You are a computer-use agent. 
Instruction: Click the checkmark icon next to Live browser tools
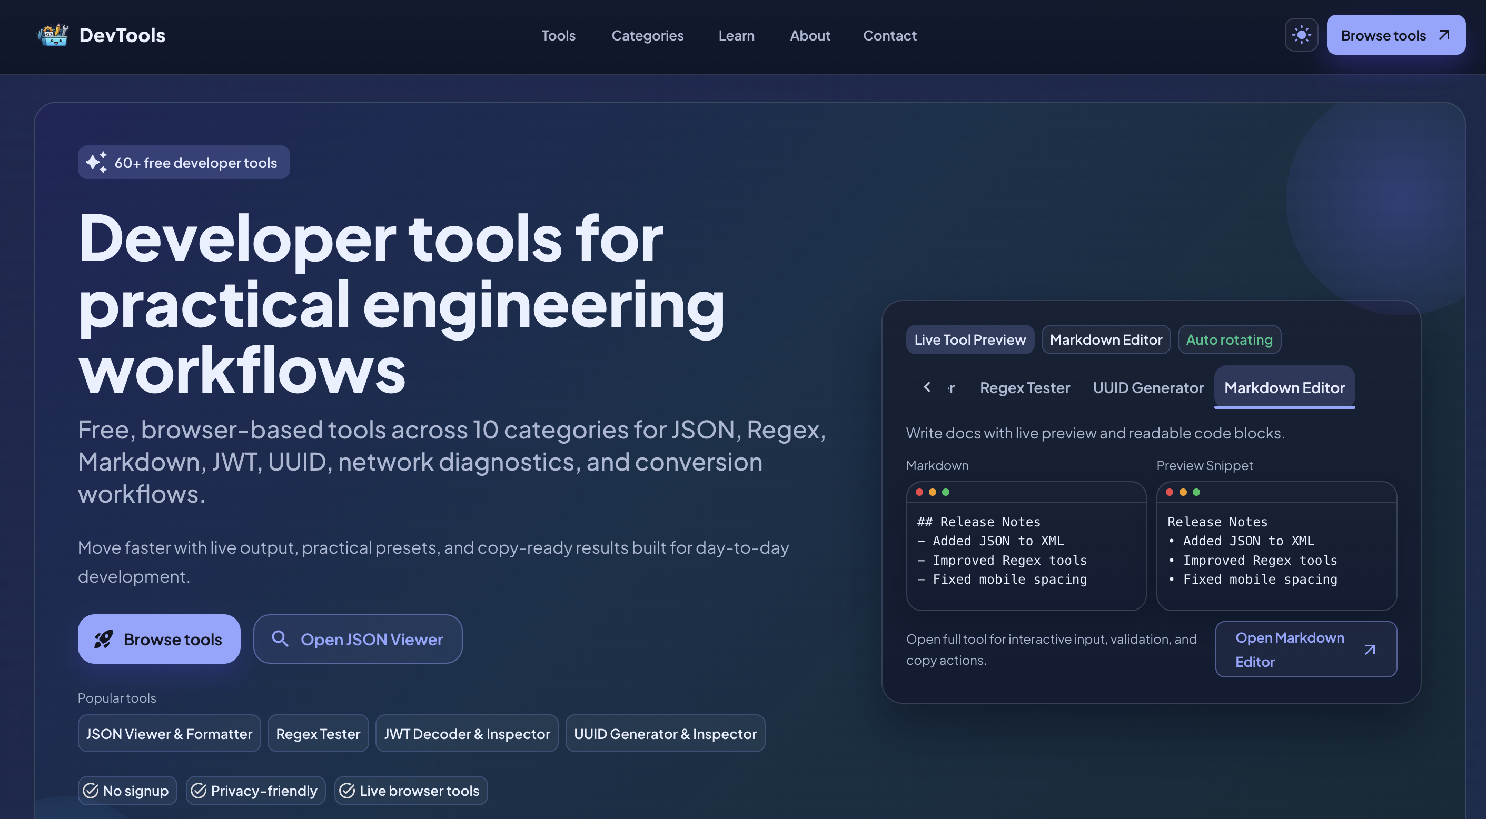pyautogui.click(x=346, y=791)
